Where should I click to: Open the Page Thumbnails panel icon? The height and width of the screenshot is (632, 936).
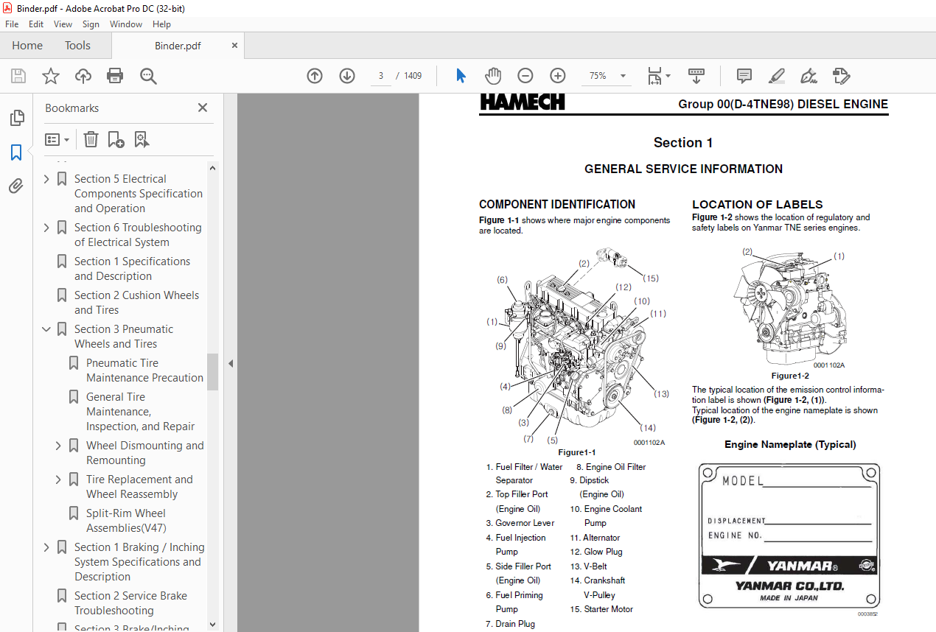coord(16,118)
